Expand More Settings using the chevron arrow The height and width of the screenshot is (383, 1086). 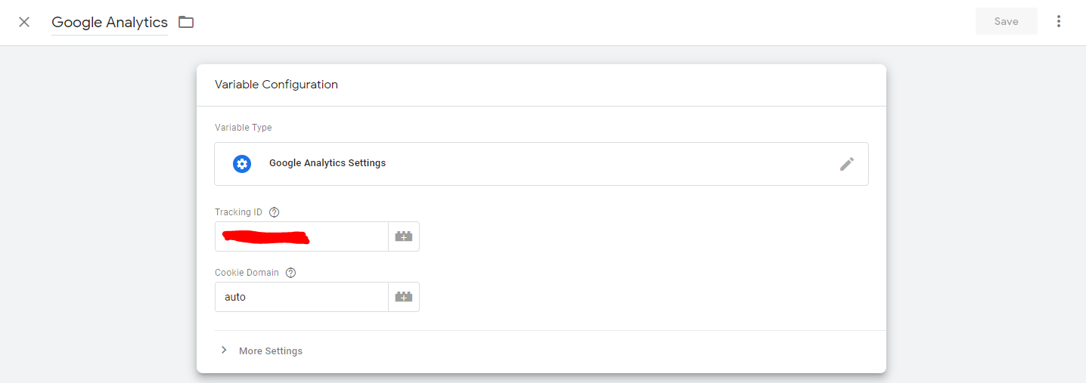[x=224, y=351]
